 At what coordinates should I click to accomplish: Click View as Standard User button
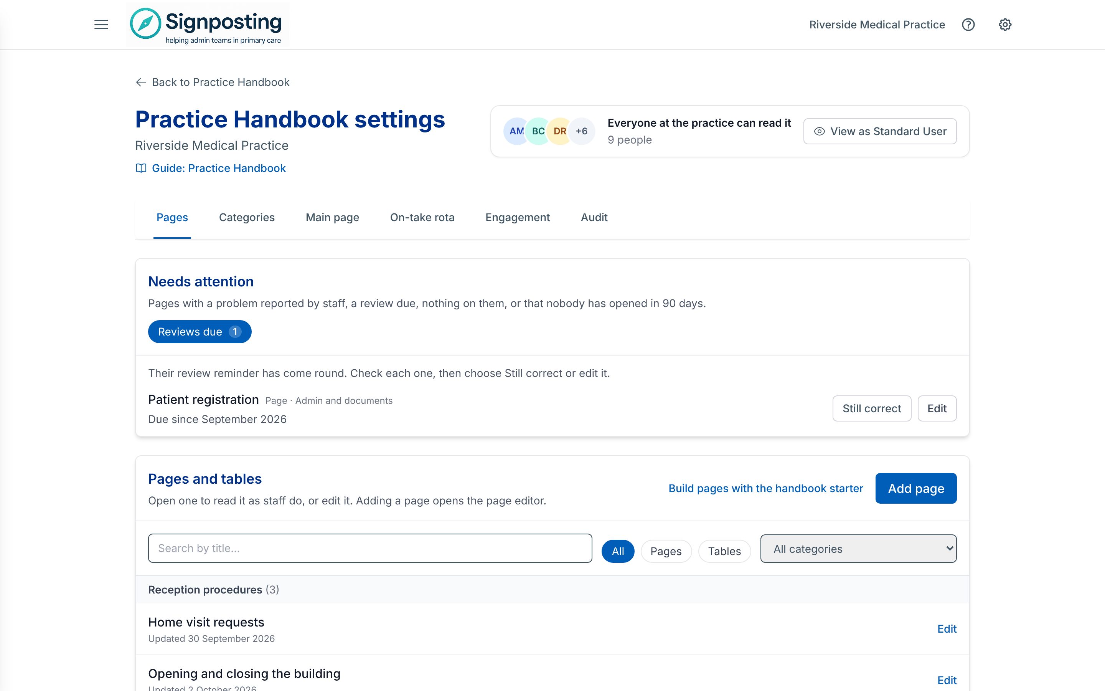coord(879,132)
